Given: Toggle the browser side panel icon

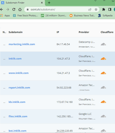Looking at the screenshot, I should pyautogui.click(x=110, y=9).
